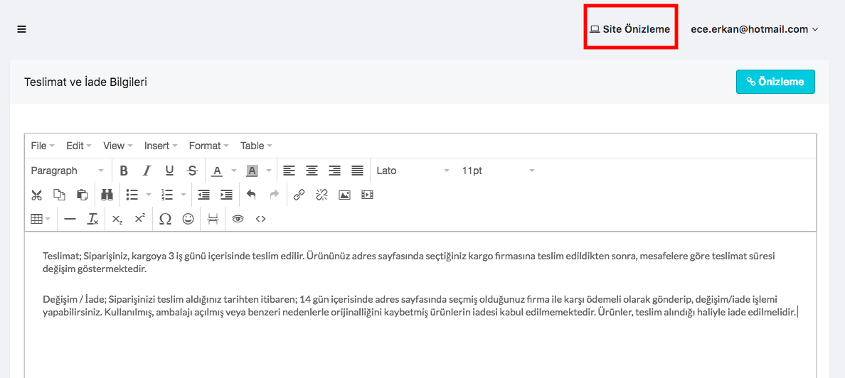The width and height of the screenshot is (845, 378).
Task: Open the Insert menu
Action: click(x=161, y=146)
